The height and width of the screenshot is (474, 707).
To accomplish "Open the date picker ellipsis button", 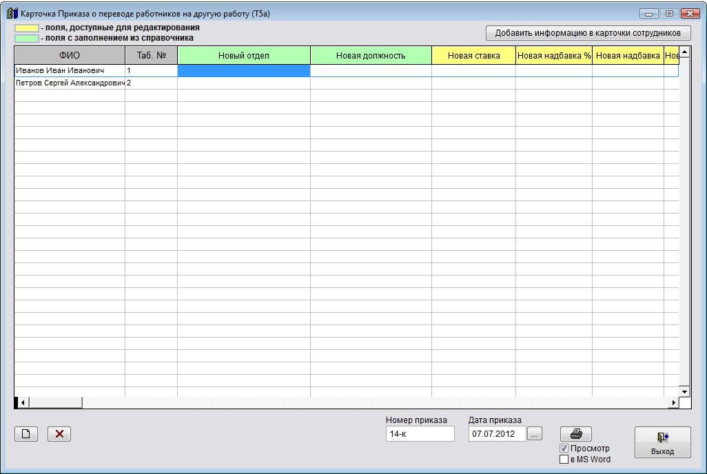I will [x=534, y=434].
